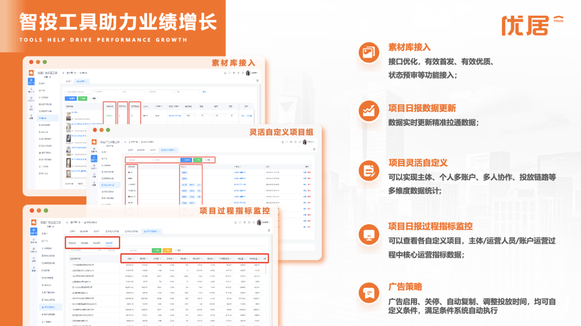Expand top company row in 项目过程指标监控 table

(x=70, y=265)
